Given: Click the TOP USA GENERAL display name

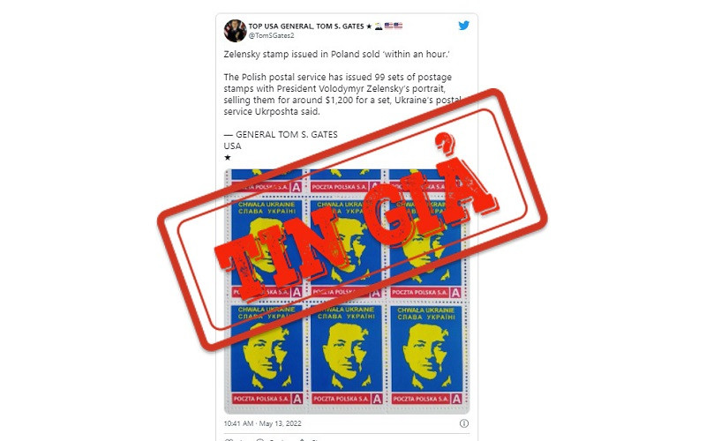Looking at the screenshot, I should point(306,26).
